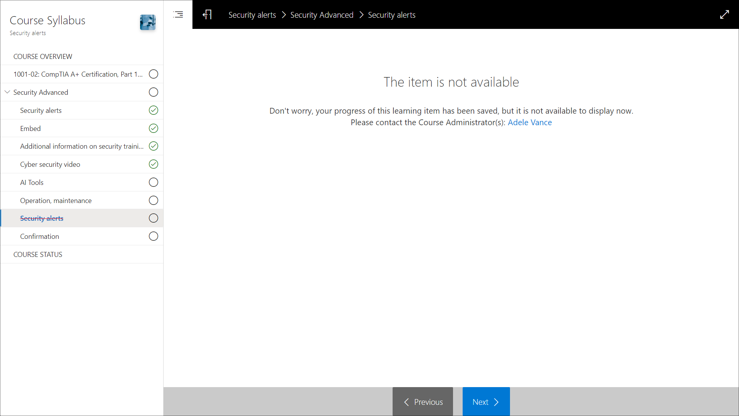Image resolution: width=739 pixels, height=416 pixels.
Task: Go back with the Previous button
Action: [423, 402]
